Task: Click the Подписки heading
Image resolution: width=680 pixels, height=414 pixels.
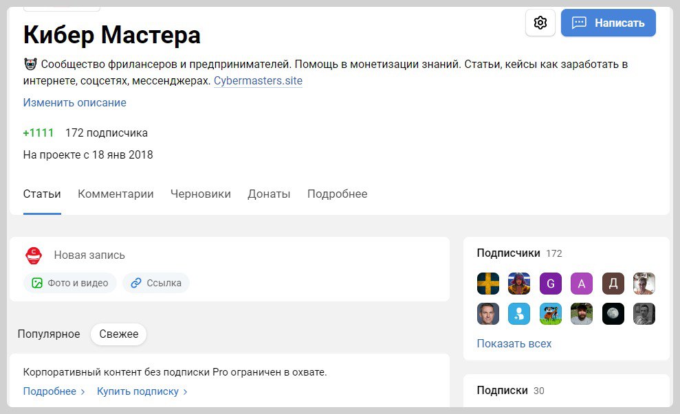Action: (502, 390)
